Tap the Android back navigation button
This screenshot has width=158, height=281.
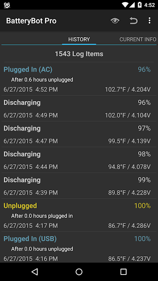pos(35,271)
